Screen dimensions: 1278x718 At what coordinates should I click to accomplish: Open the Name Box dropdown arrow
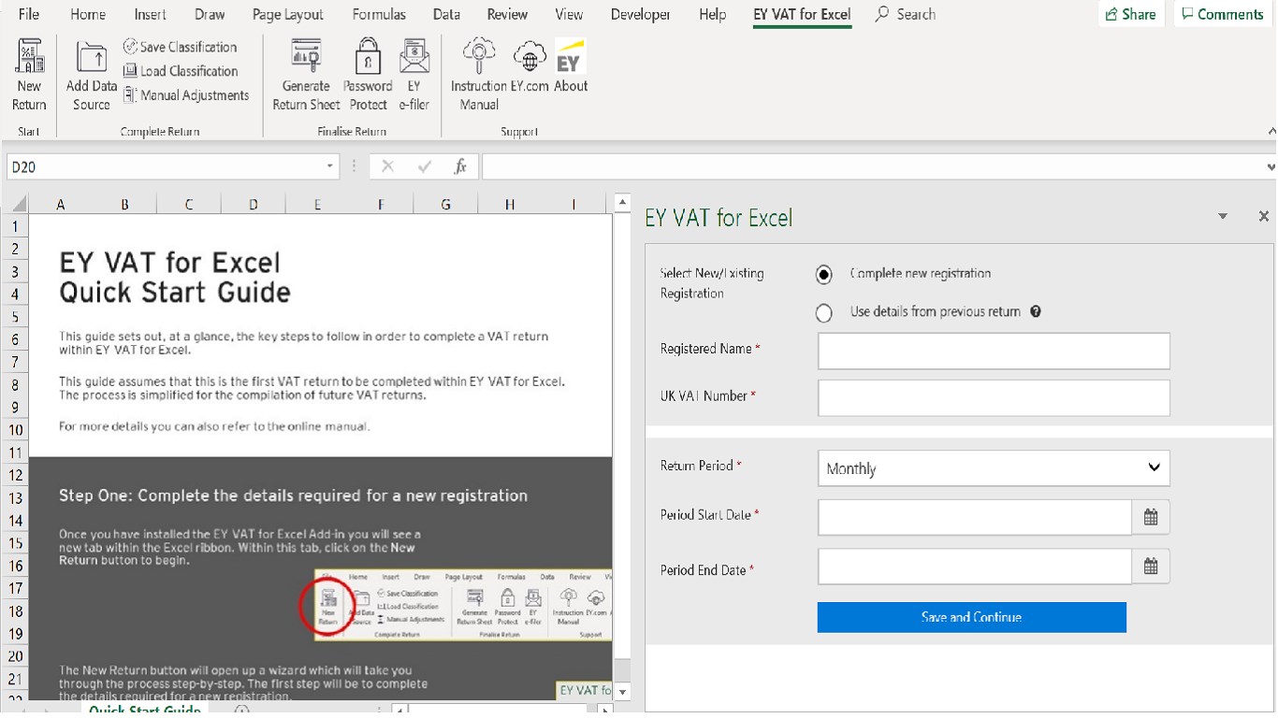(330, 166)
